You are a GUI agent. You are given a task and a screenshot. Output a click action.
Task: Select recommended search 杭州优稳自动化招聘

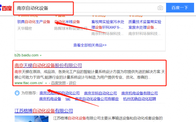(x=139, y=99)
